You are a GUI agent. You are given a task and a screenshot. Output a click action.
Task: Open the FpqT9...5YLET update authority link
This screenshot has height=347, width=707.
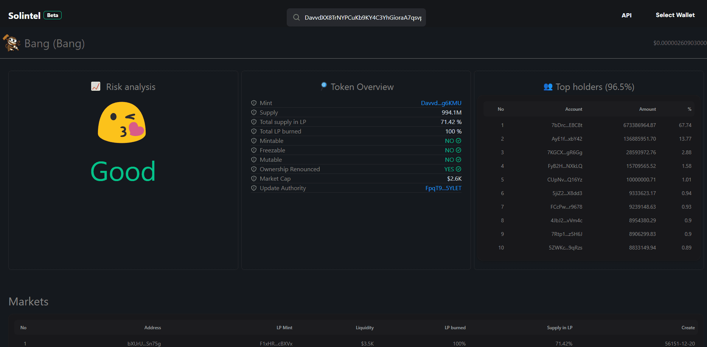click(x=443, y=188)
